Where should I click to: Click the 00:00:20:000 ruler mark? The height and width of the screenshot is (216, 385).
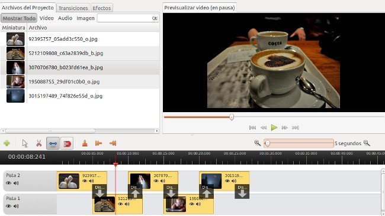pos(199,153)
